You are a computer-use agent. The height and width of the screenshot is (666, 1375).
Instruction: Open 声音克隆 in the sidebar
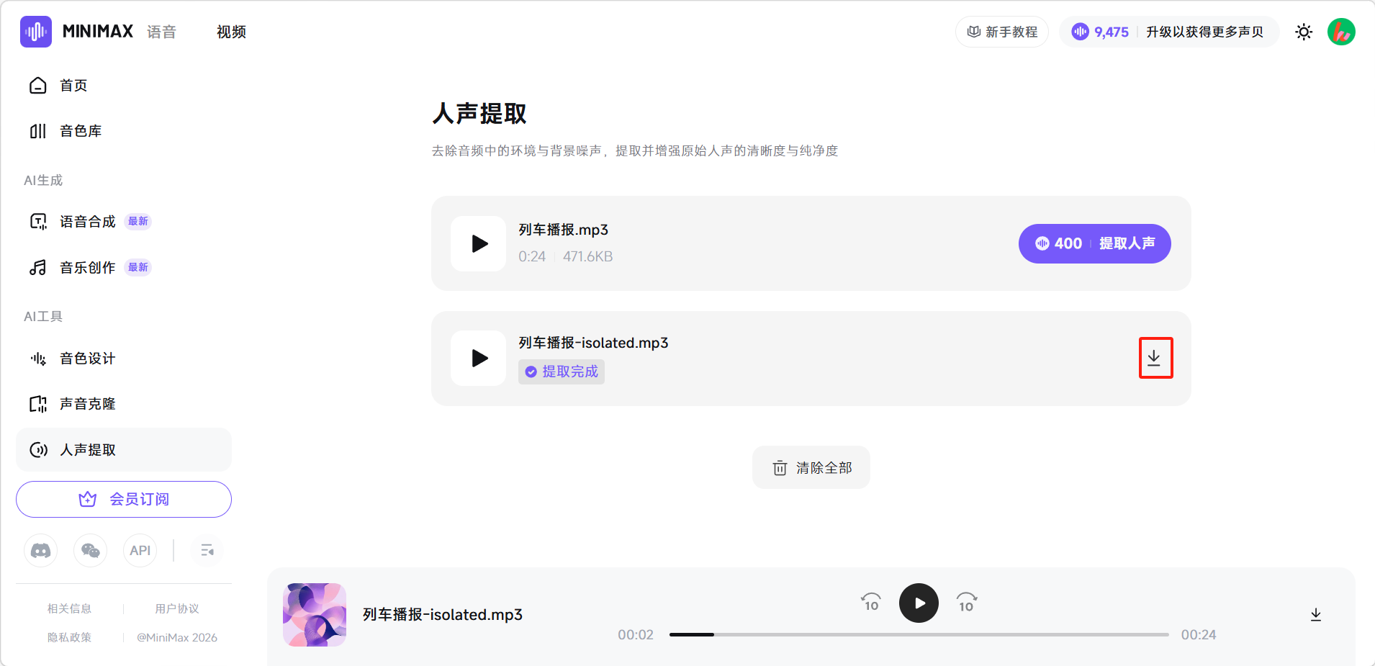tap(87, 404)
